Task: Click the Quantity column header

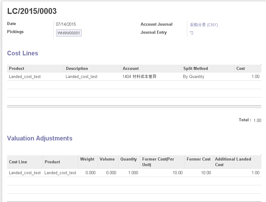Action: 128,159
